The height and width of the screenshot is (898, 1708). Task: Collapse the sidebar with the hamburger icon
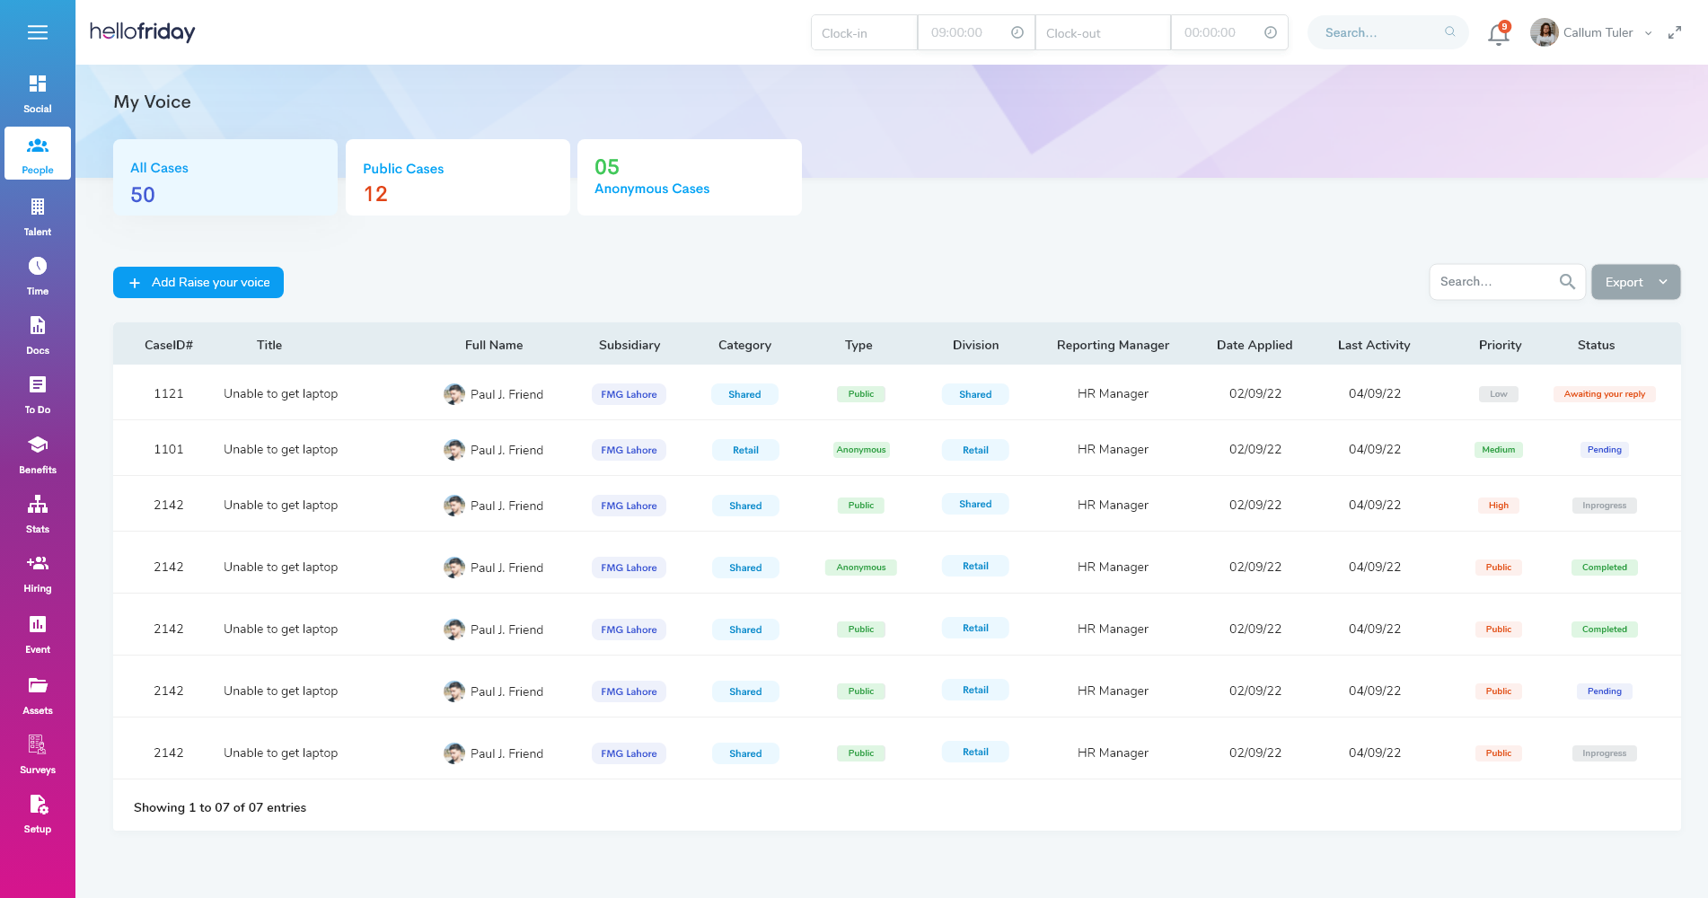tap(37, 31)
